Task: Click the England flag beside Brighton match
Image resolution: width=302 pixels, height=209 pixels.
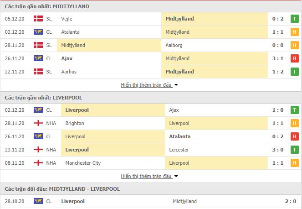Action: [x=38, y=123]
